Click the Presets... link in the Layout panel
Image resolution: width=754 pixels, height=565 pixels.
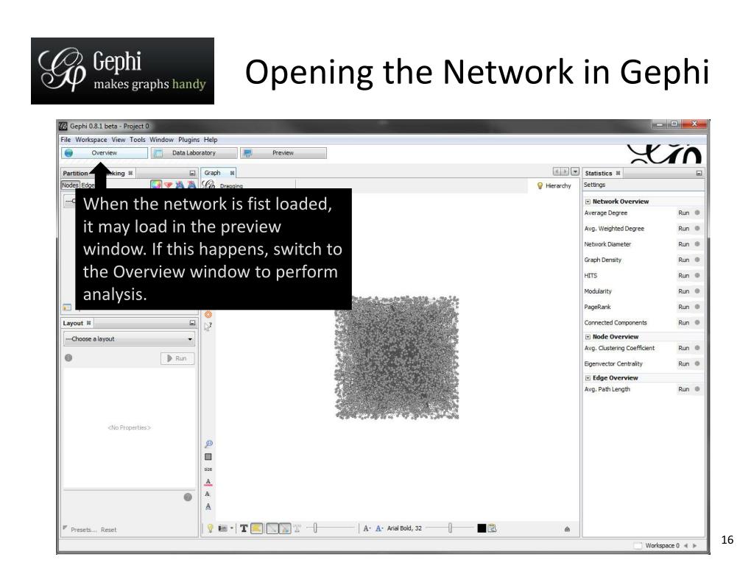(x=84, y=530)
